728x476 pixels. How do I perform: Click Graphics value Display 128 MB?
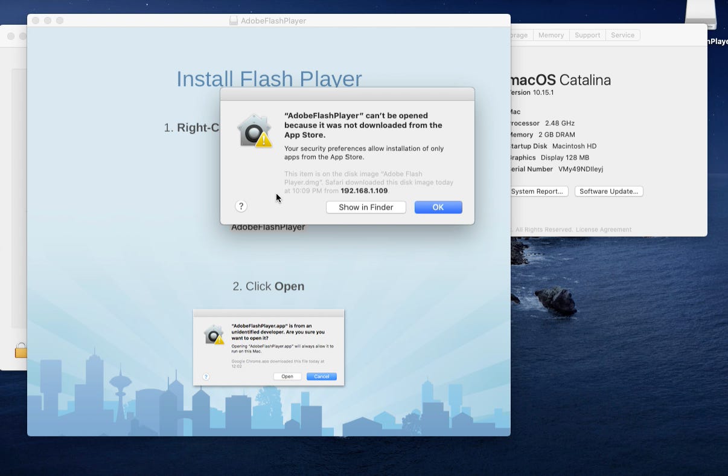point(565,158)
